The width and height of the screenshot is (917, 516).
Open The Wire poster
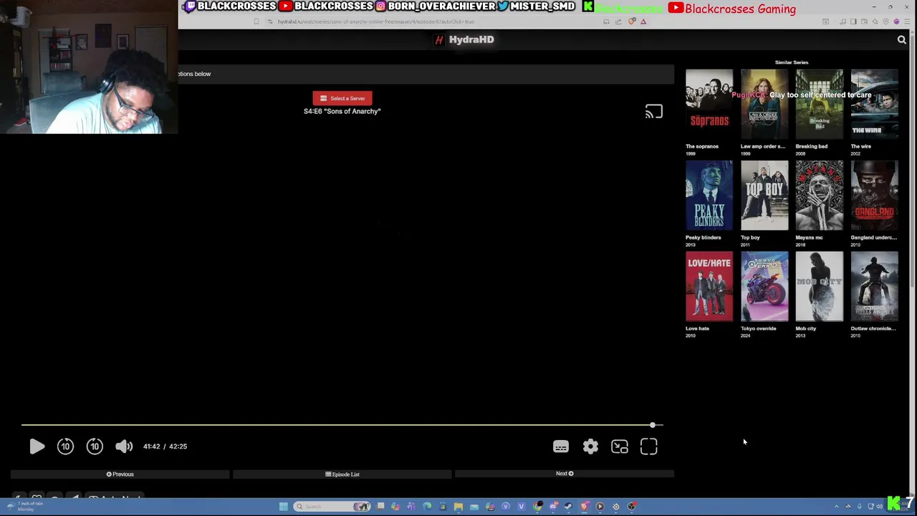point(875,104)
